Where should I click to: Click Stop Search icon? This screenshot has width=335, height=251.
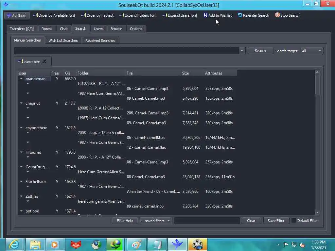pos(277,15)
